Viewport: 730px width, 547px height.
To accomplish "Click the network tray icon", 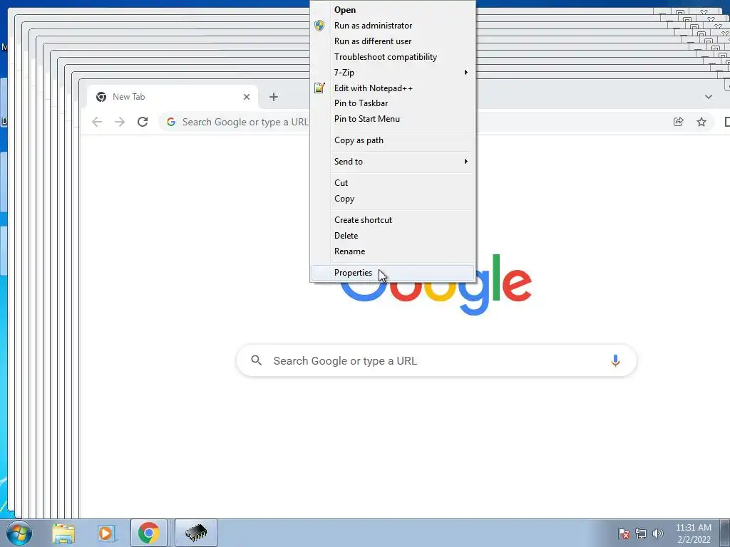I will coord(641,533).
